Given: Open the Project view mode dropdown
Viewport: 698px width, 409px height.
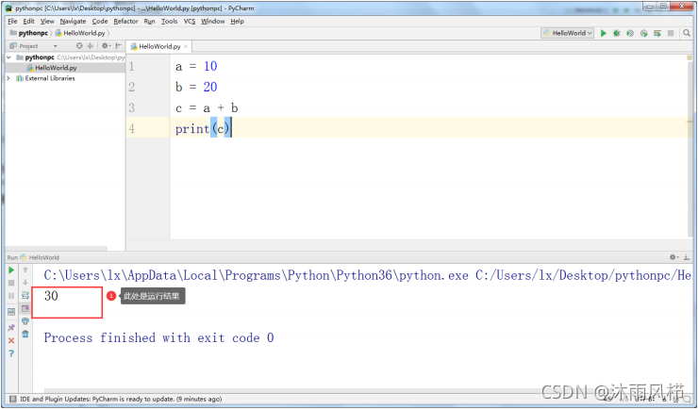Looking at the screenshot, I should [56, 46].
